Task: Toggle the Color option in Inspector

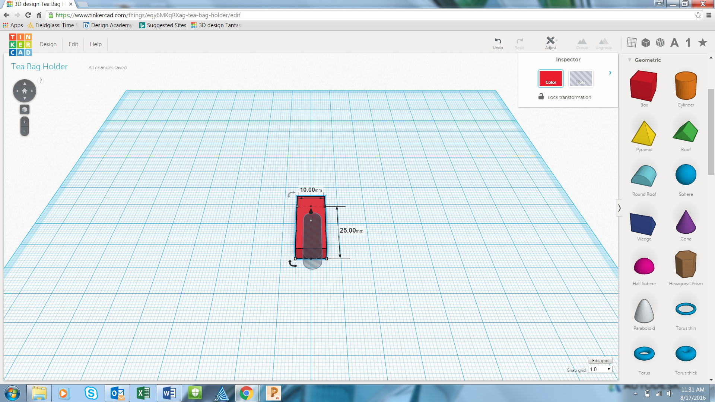Action: click(x=550, y=79)
